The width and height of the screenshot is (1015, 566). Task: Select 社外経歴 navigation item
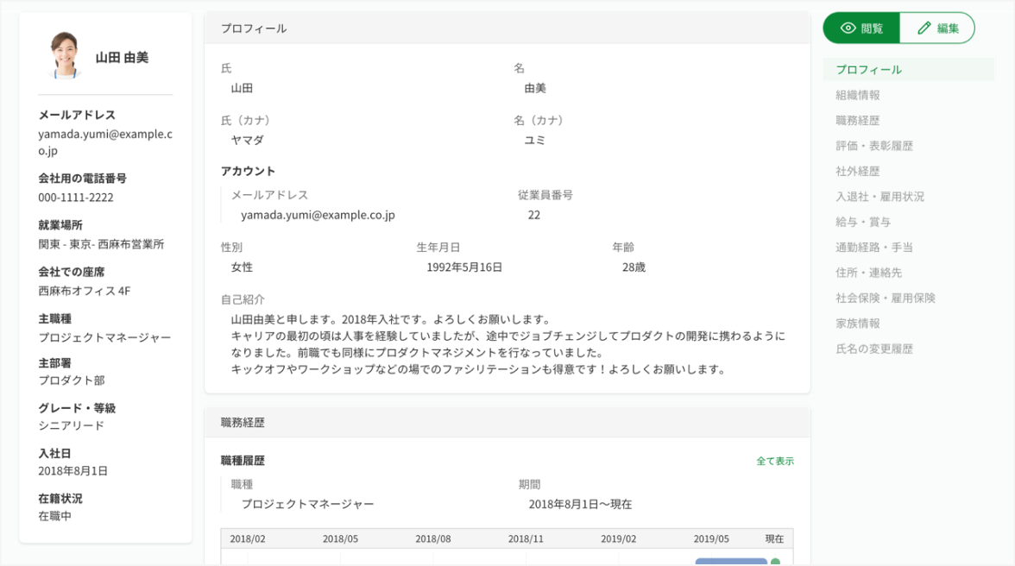tap(858, 171)
